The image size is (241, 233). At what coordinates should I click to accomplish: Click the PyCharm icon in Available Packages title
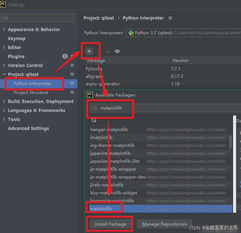(x=90, y=95)
